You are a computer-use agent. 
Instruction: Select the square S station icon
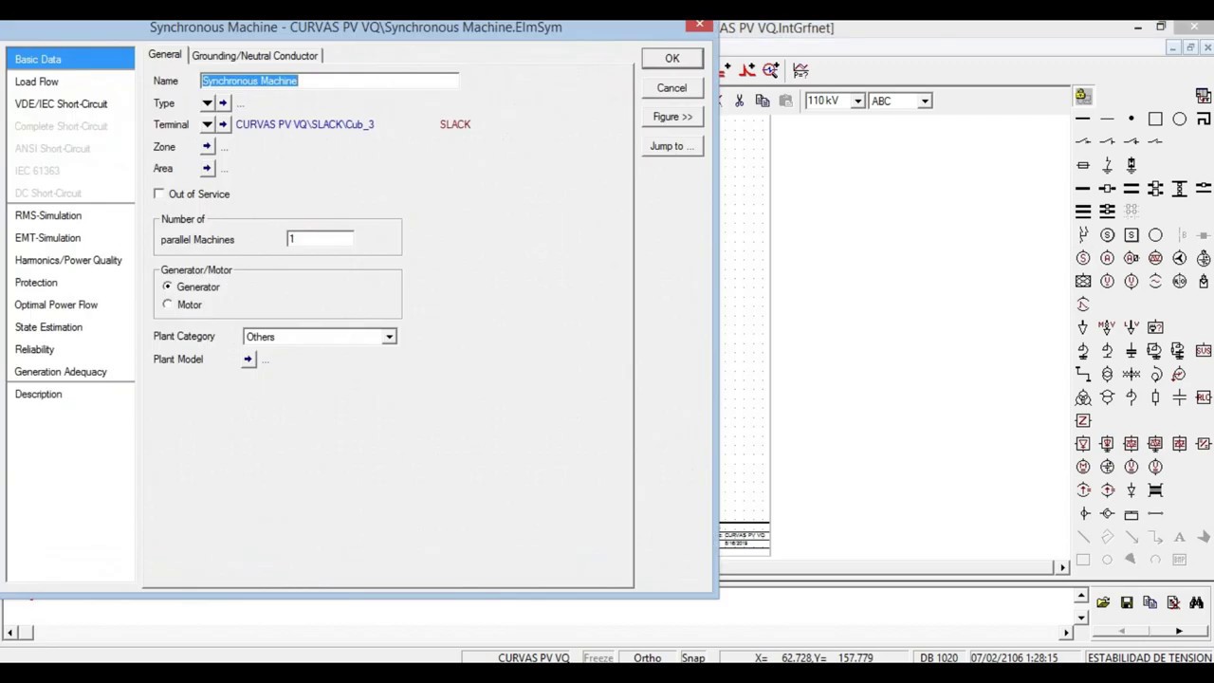tap(1131, 234)
